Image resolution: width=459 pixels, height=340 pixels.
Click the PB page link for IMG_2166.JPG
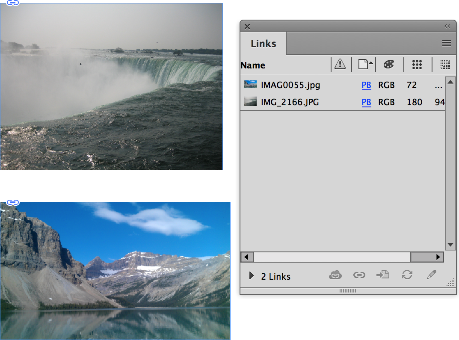coord(366,102)
